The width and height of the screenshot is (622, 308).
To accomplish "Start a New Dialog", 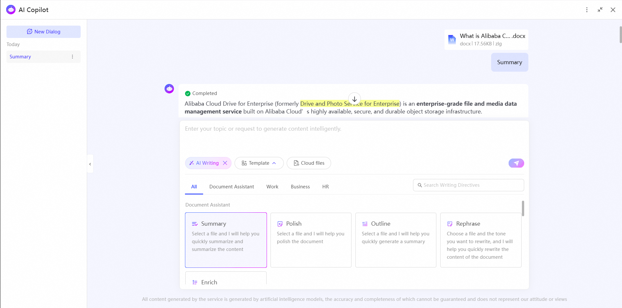I will (43, 32).
